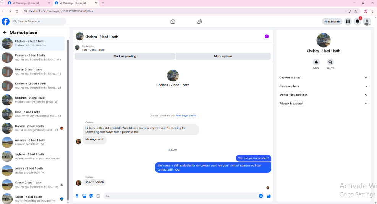The image size is (377, 204).
Task: Open the account profile avatar menu
Action: [367, 22]
